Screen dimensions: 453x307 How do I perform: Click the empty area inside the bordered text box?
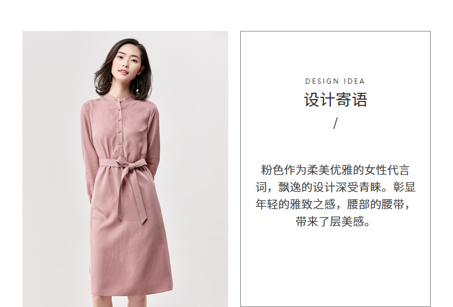point(335,265)
